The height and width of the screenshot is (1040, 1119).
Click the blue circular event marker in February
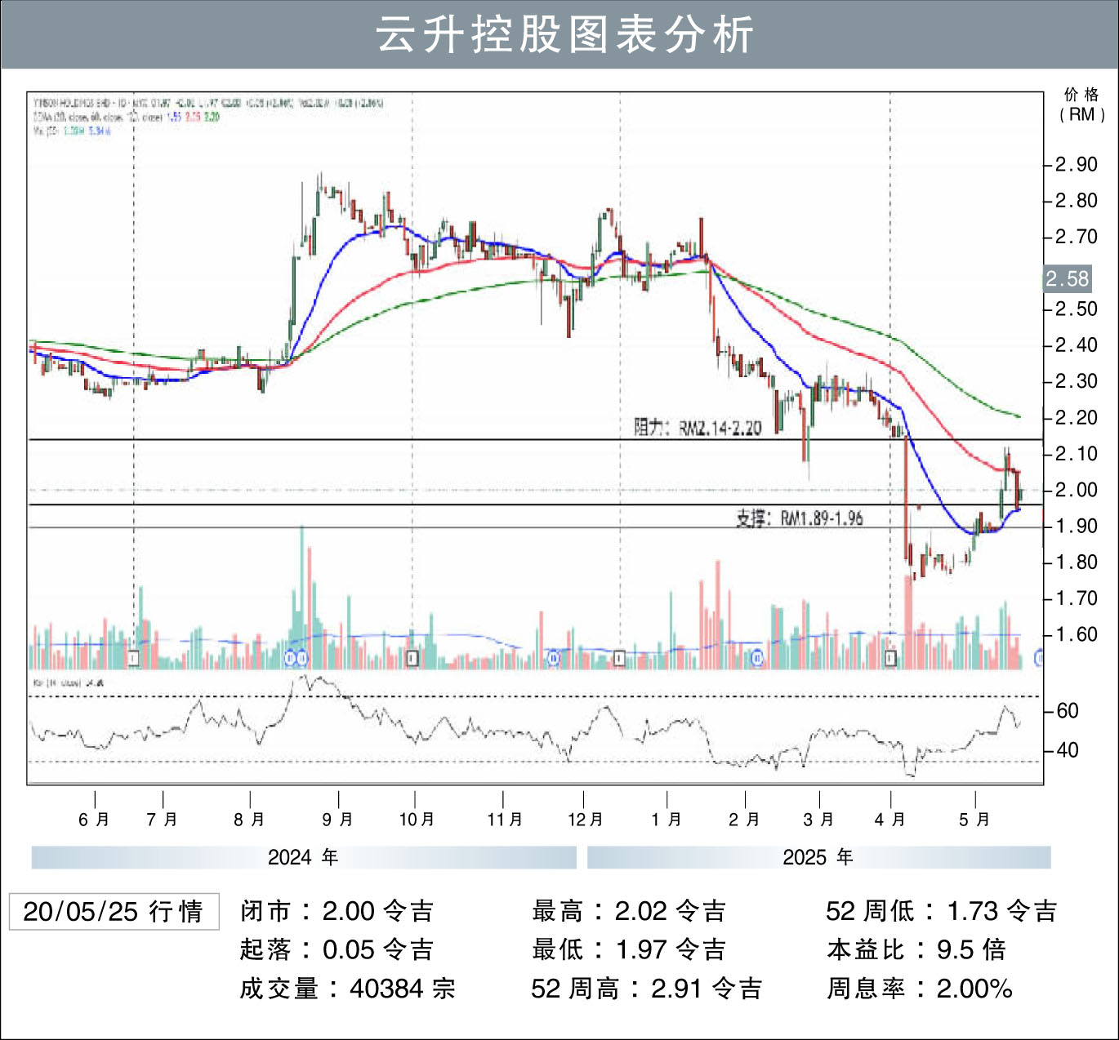click(x=757, y=657)
